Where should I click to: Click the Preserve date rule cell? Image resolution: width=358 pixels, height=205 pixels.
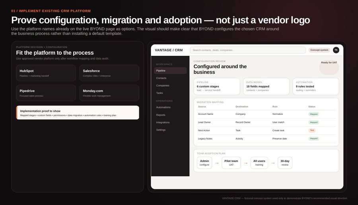tap(280, 139)
